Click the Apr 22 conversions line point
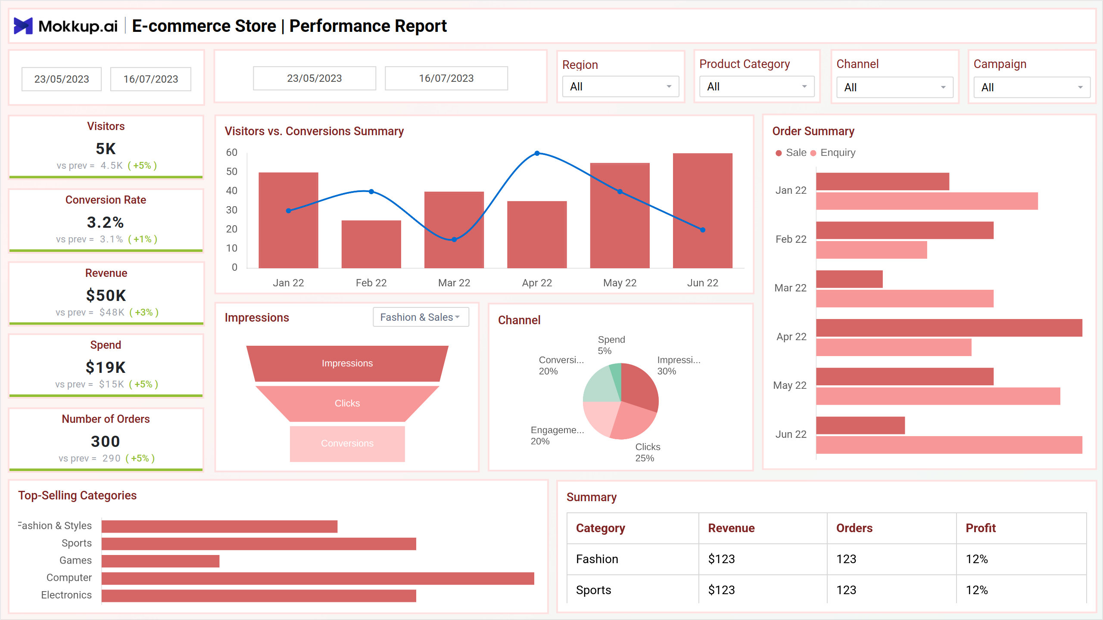1103x620 pixels. coord(537,153)
